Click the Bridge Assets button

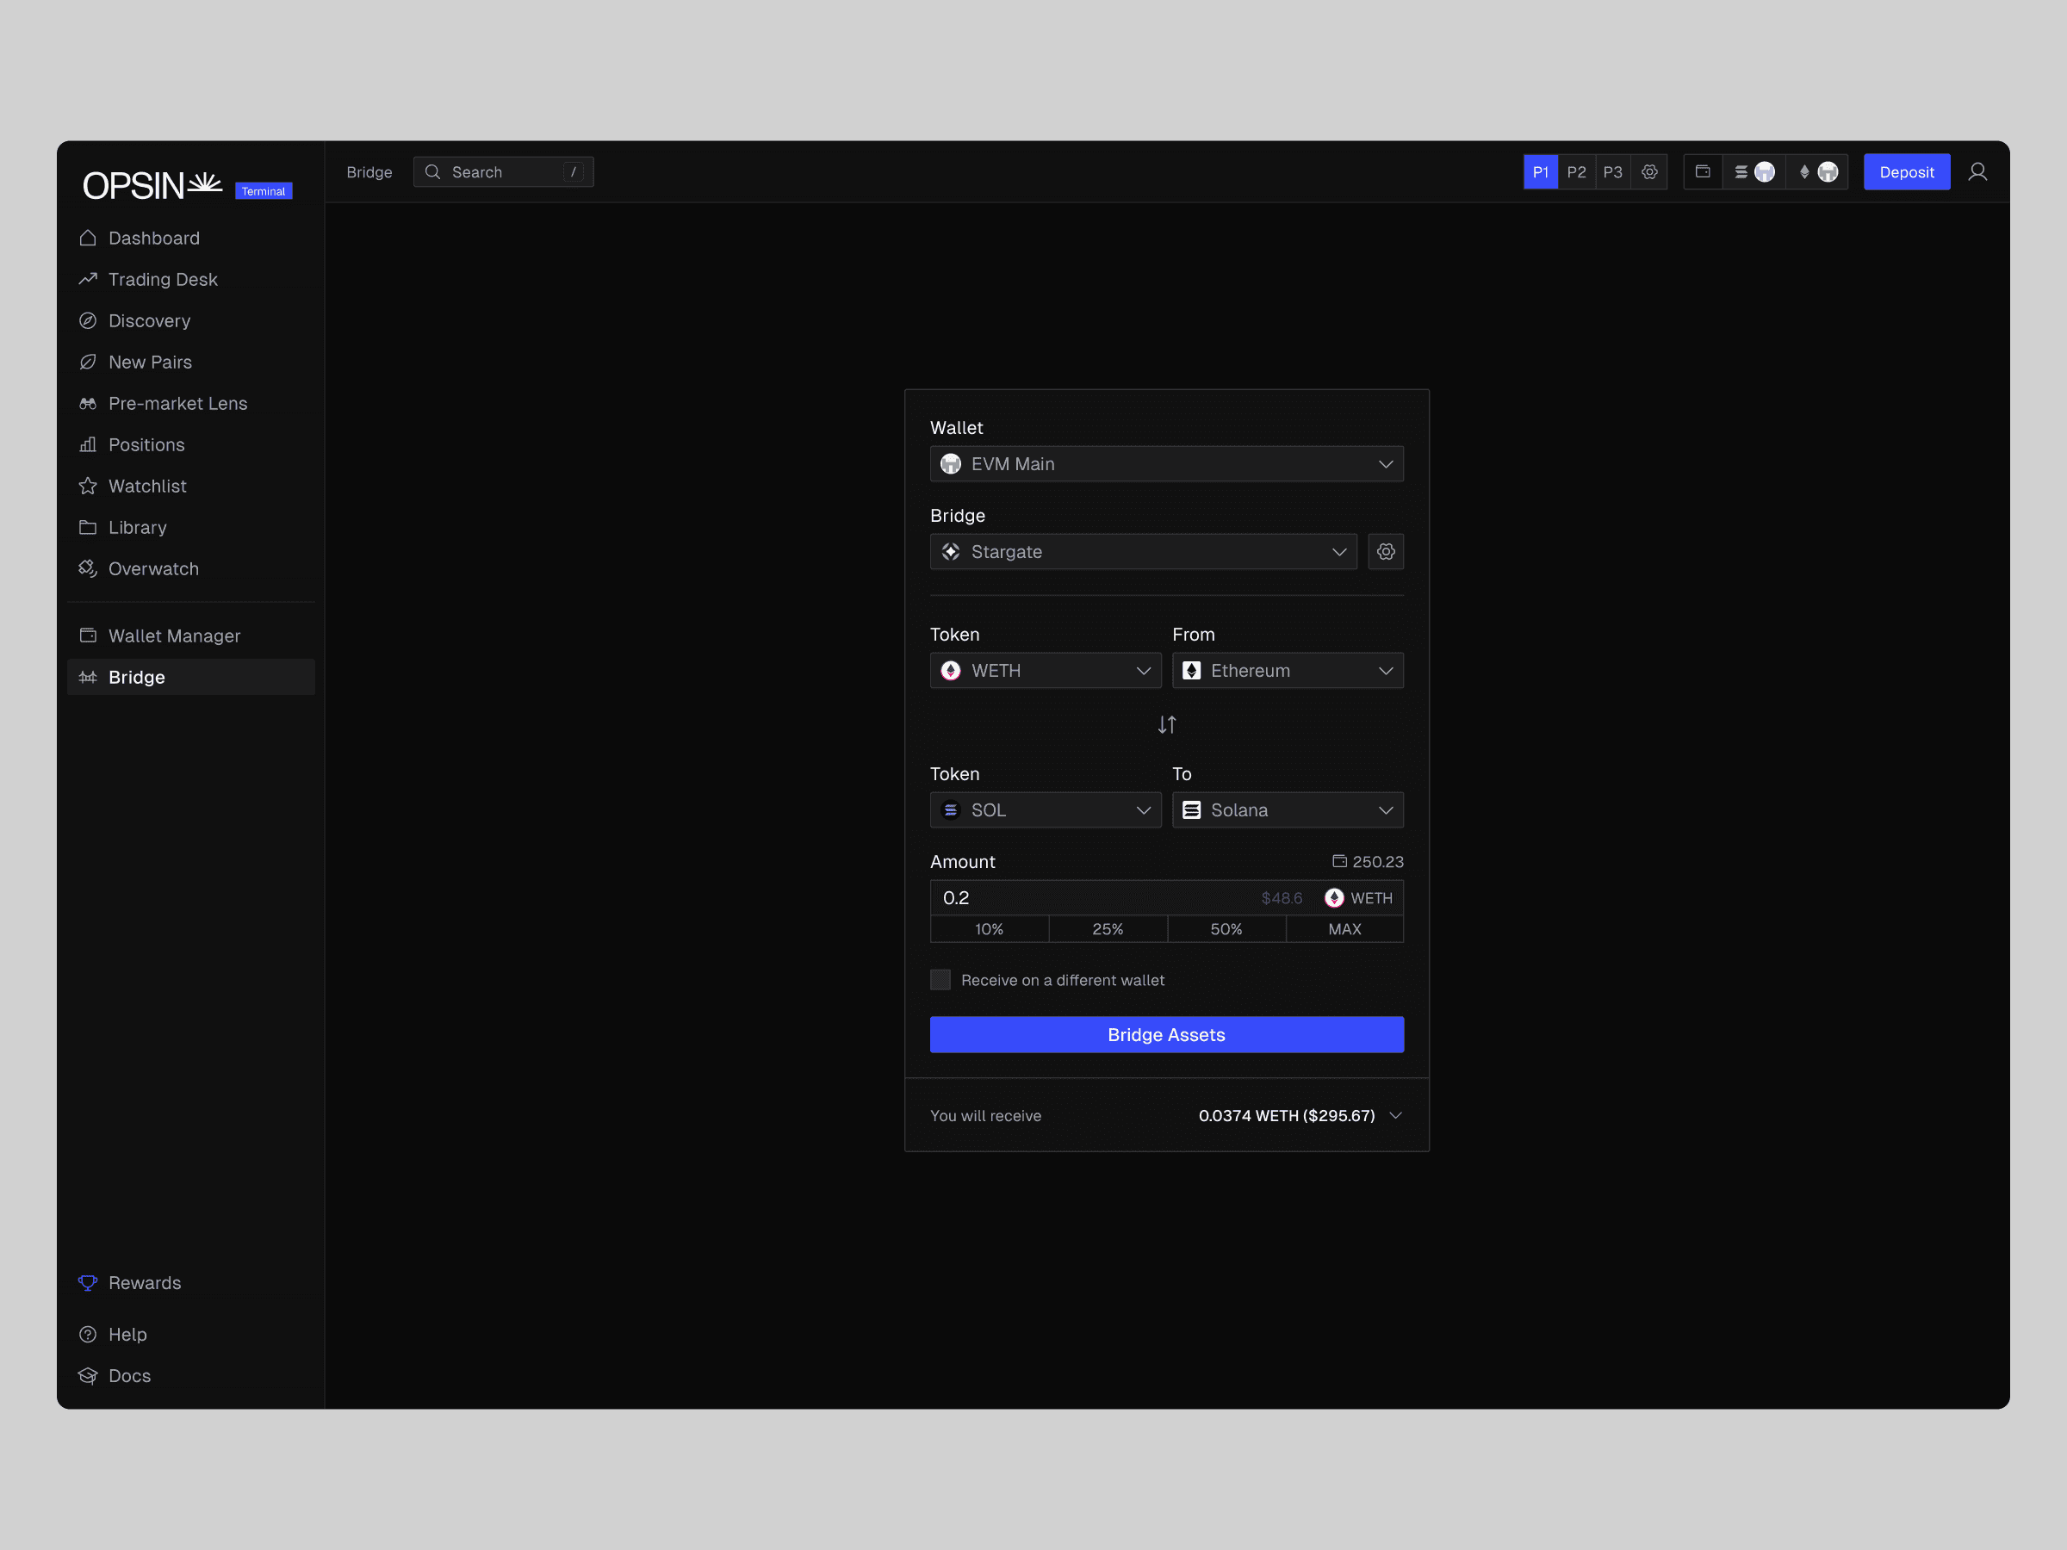pyautogui.click(x=1166, y=1034)
